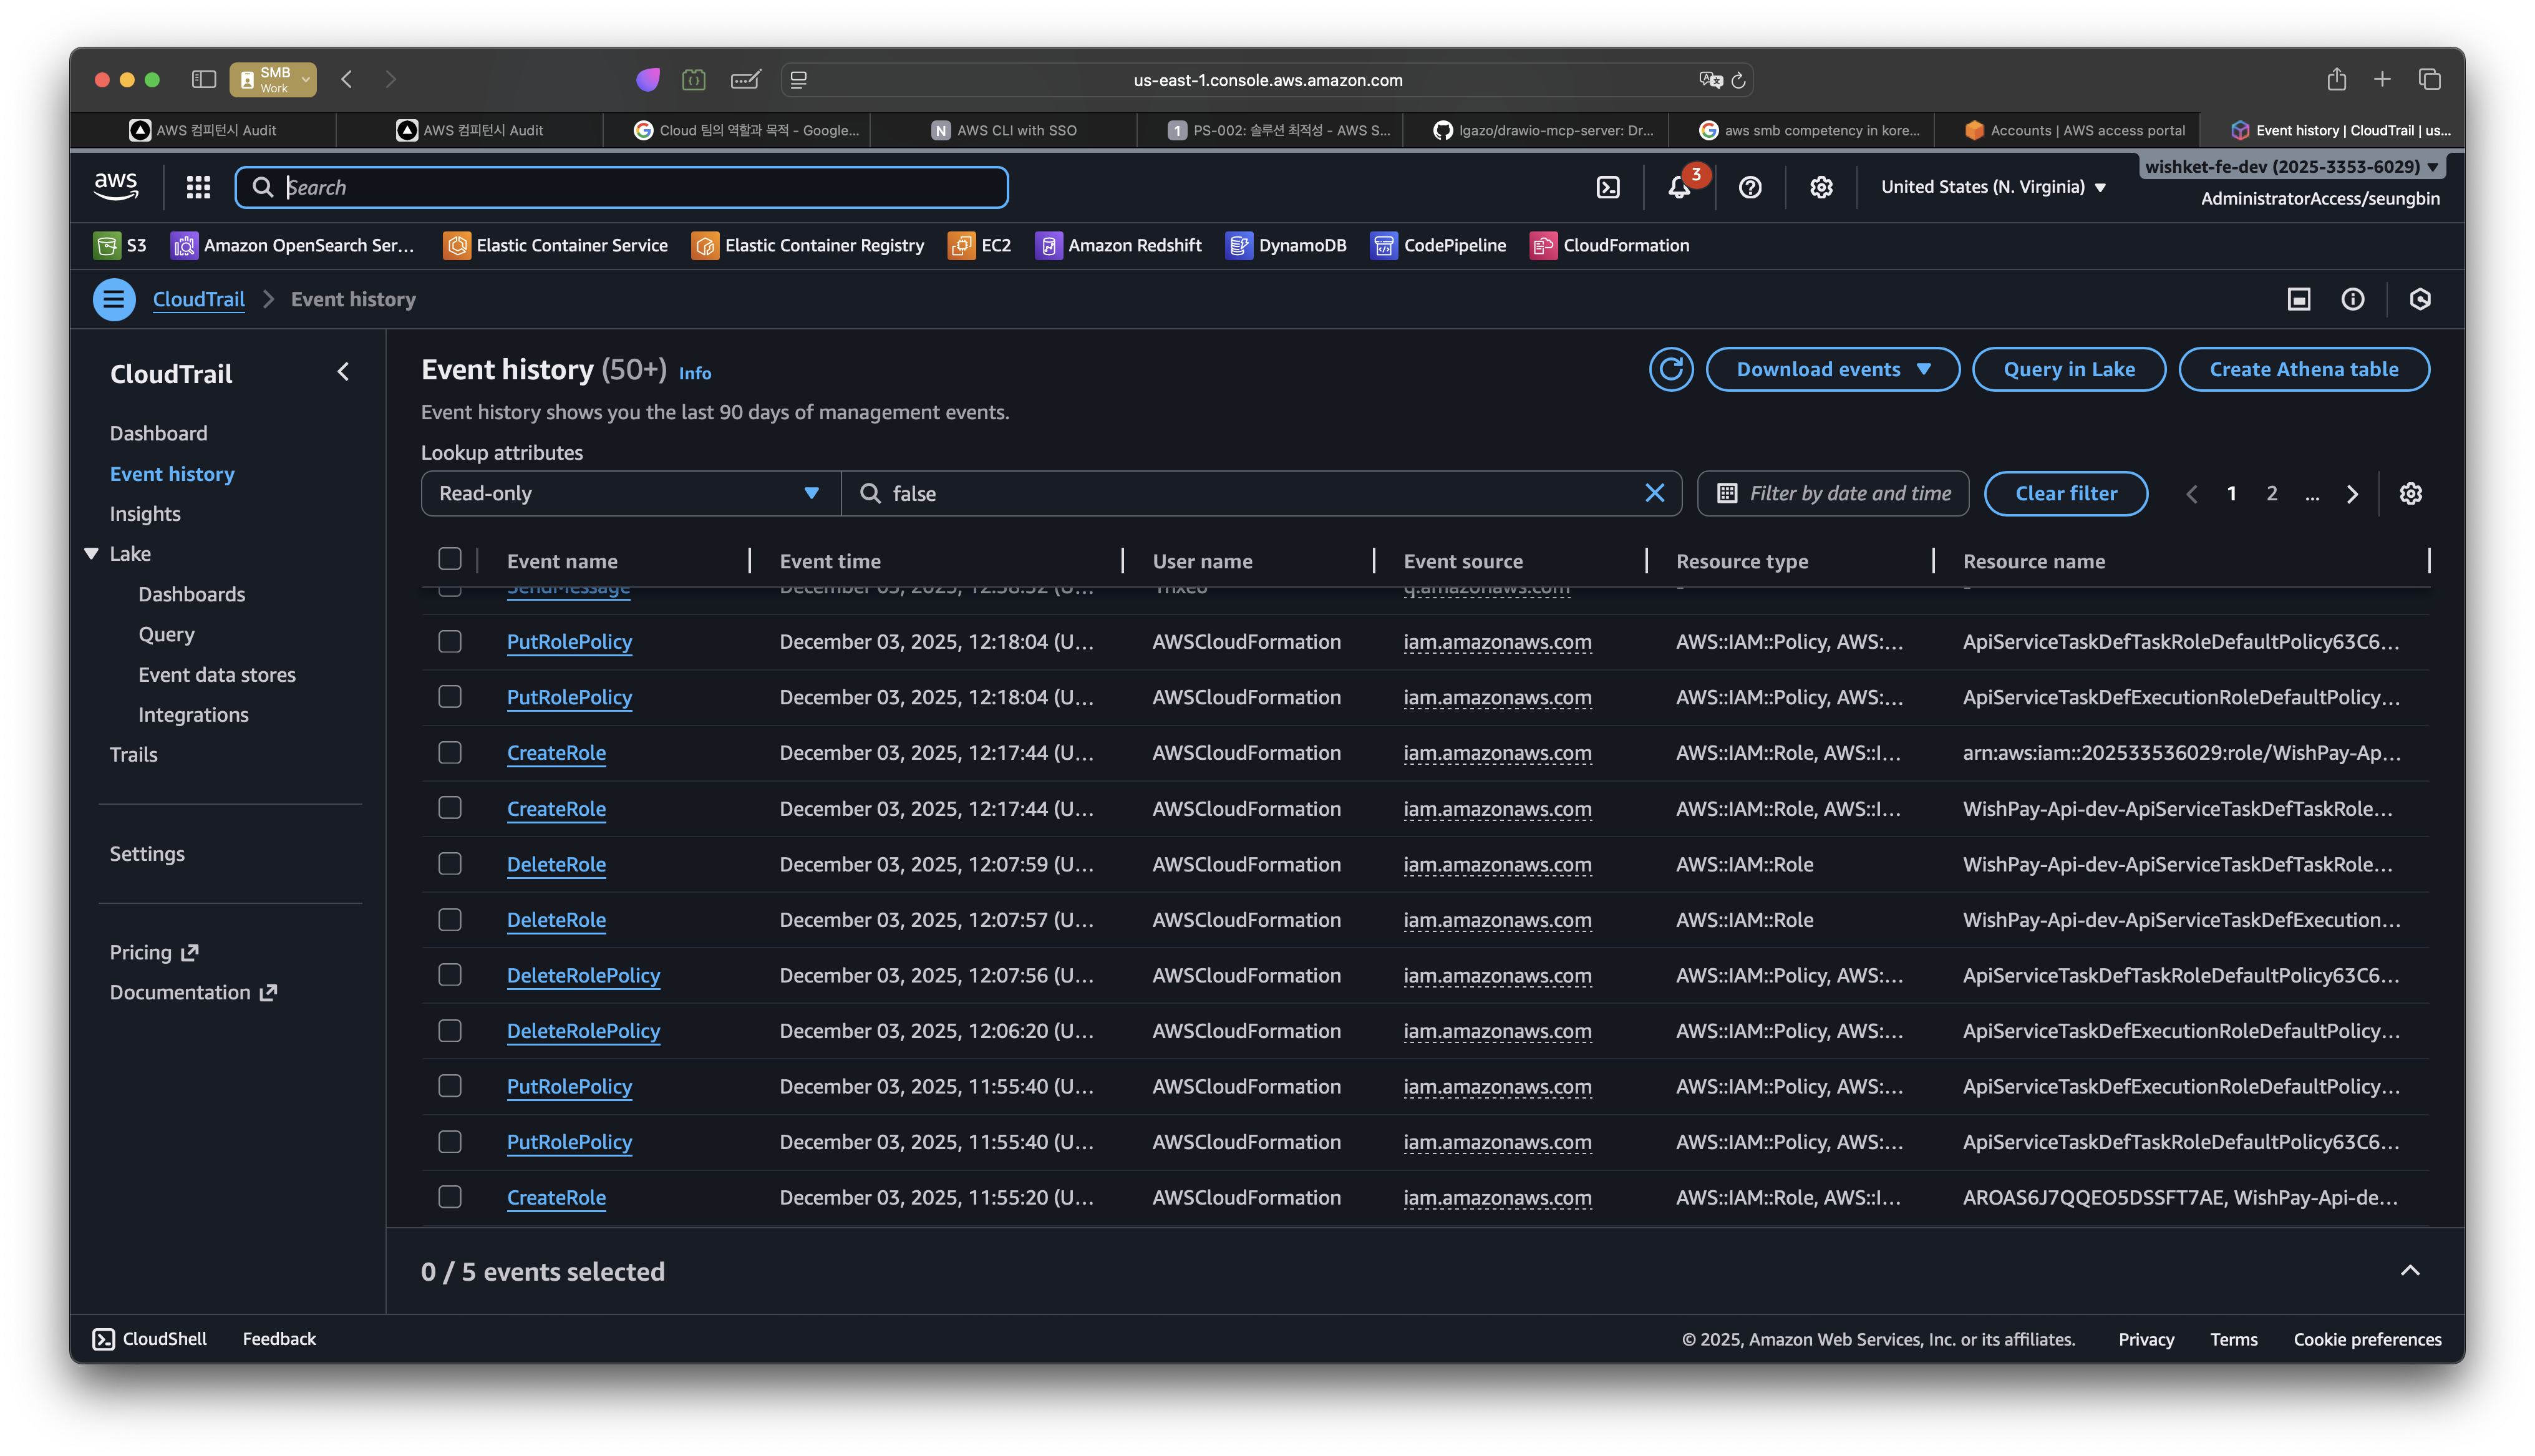Open table preferences gear icon
Viewport: 2535px width, 1456px height.
2410,493
